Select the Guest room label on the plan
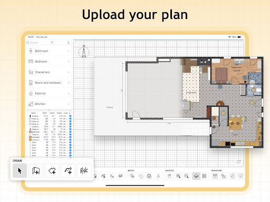270x202 pixels. [x=236, y=67]
